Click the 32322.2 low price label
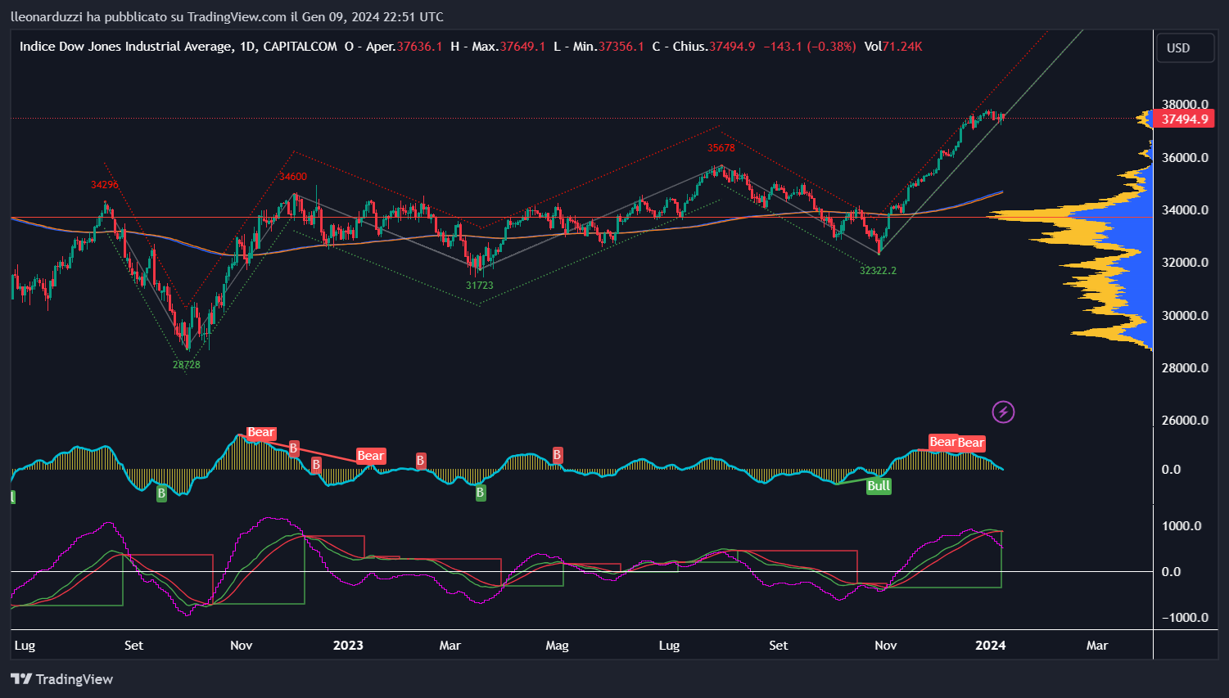 878,271
